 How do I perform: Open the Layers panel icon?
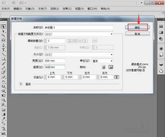click(x=161, y=64)
